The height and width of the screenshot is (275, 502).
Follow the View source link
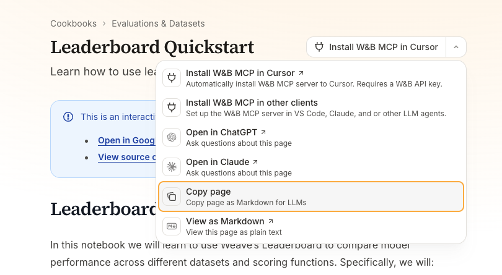(127, 157)
